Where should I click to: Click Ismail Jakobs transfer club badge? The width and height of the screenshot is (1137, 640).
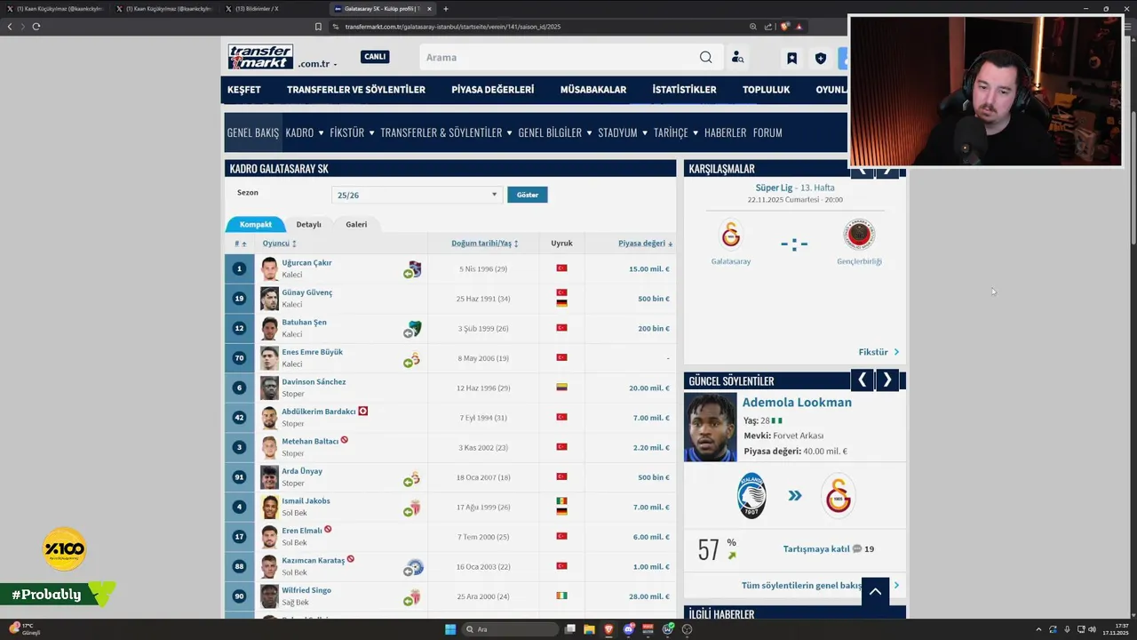coord(415,508)
